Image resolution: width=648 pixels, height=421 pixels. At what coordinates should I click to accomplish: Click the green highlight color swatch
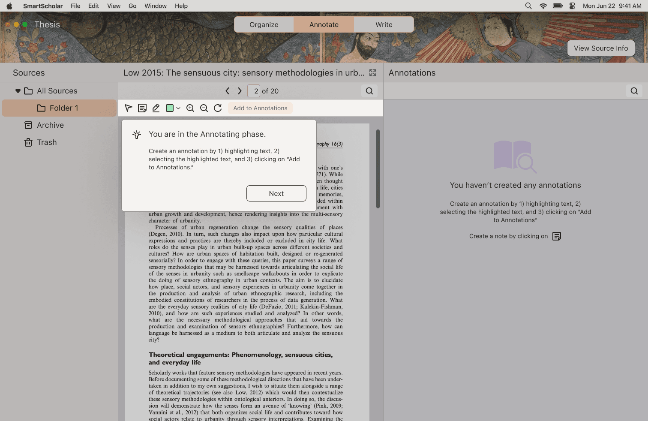[x=170, y=108]
